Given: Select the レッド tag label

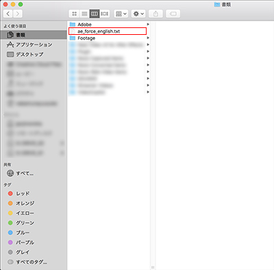Looking at the screenshot, I should tap(23, 193).
